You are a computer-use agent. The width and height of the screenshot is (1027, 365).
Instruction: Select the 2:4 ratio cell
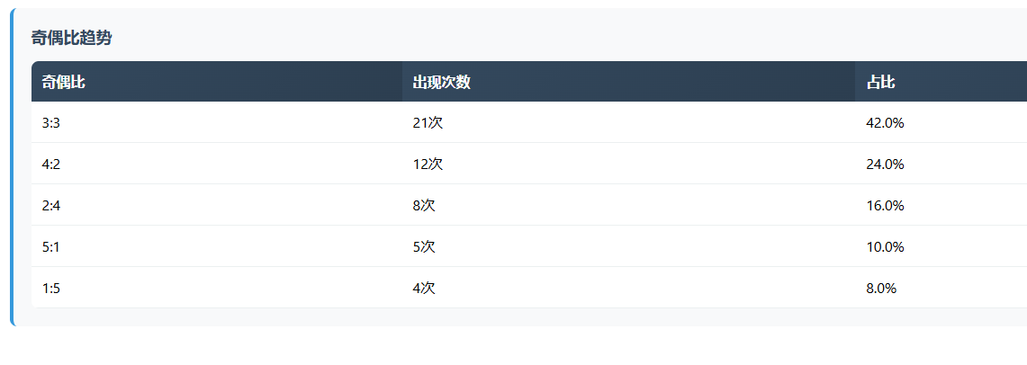[x=50, y=206]
